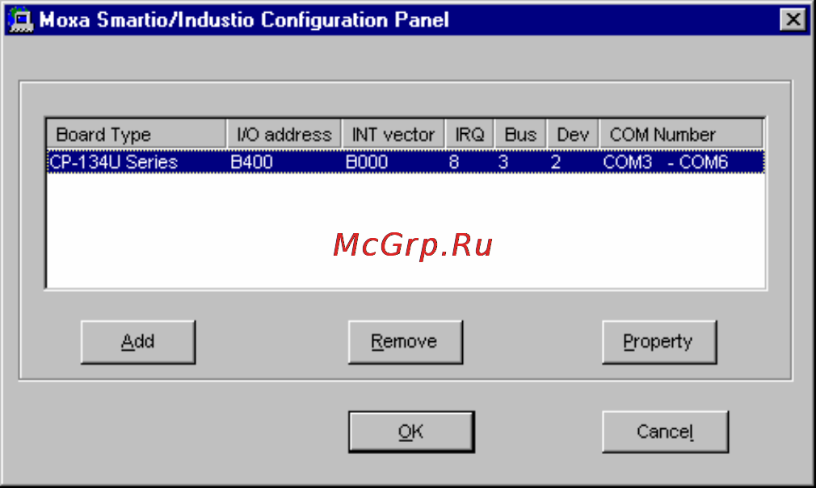This screenshot has height=488, width=816.
Task: Click the Remove button
Action: point(406,342)
